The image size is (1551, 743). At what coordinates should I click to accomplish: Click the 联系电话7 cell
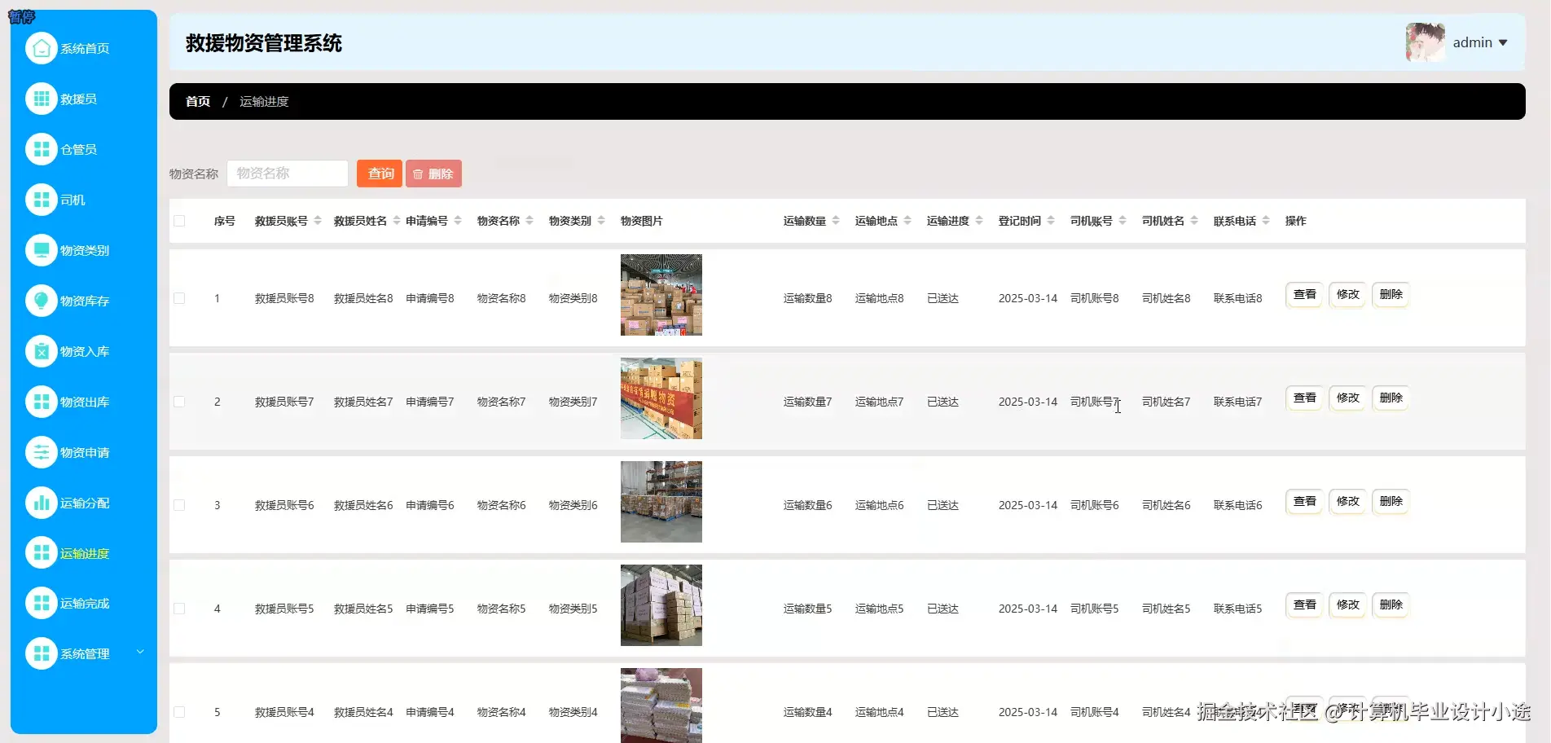click(1238, 402)
